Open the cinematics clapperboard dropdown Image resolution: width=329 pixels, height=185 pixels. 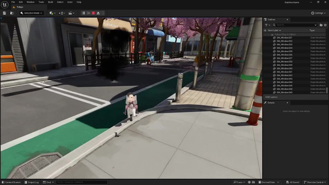point(71,13)
